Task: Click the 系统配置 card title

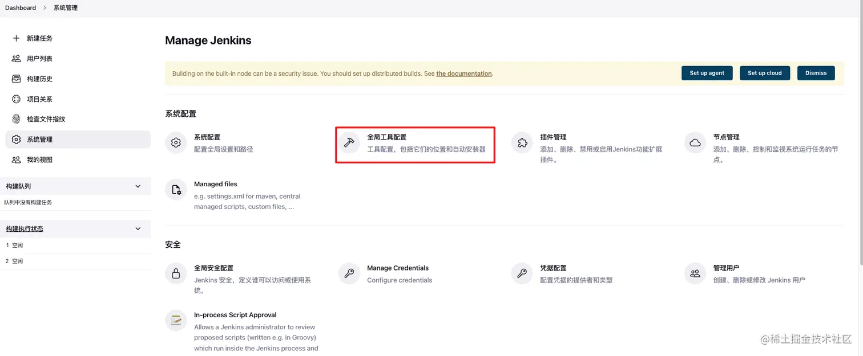Action: coord(207,137)
